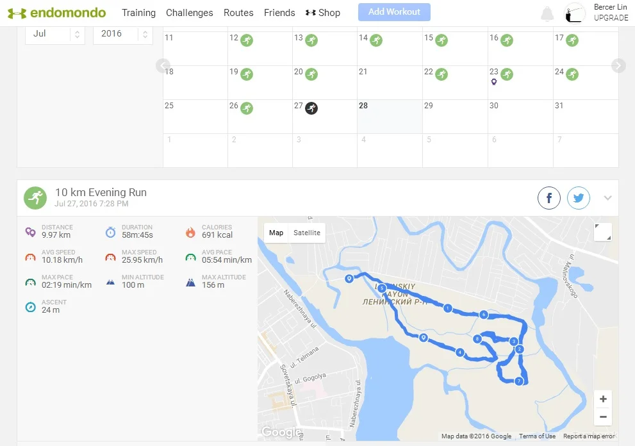Switch to the standard Map view

(276, 233)
